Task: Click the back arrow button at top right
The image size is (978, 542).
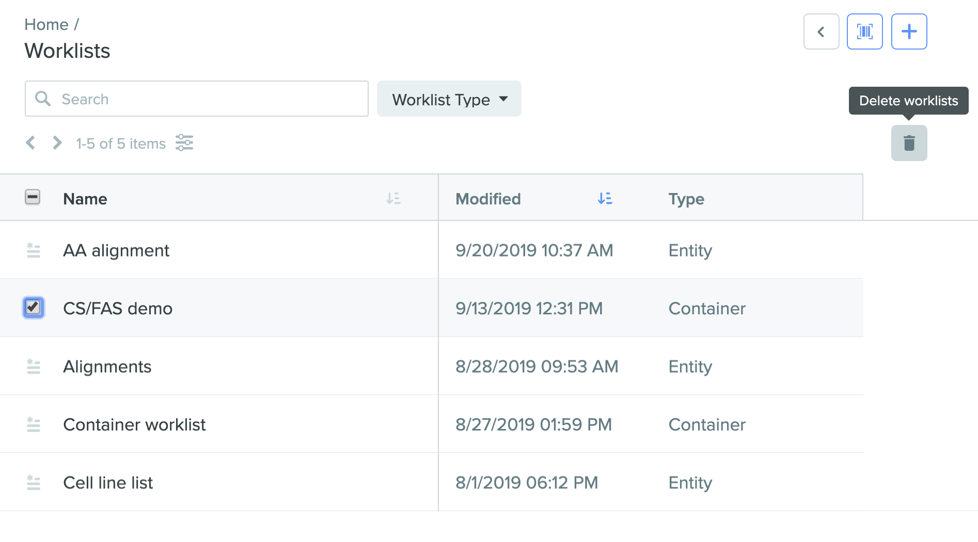Action: (821, 31)
